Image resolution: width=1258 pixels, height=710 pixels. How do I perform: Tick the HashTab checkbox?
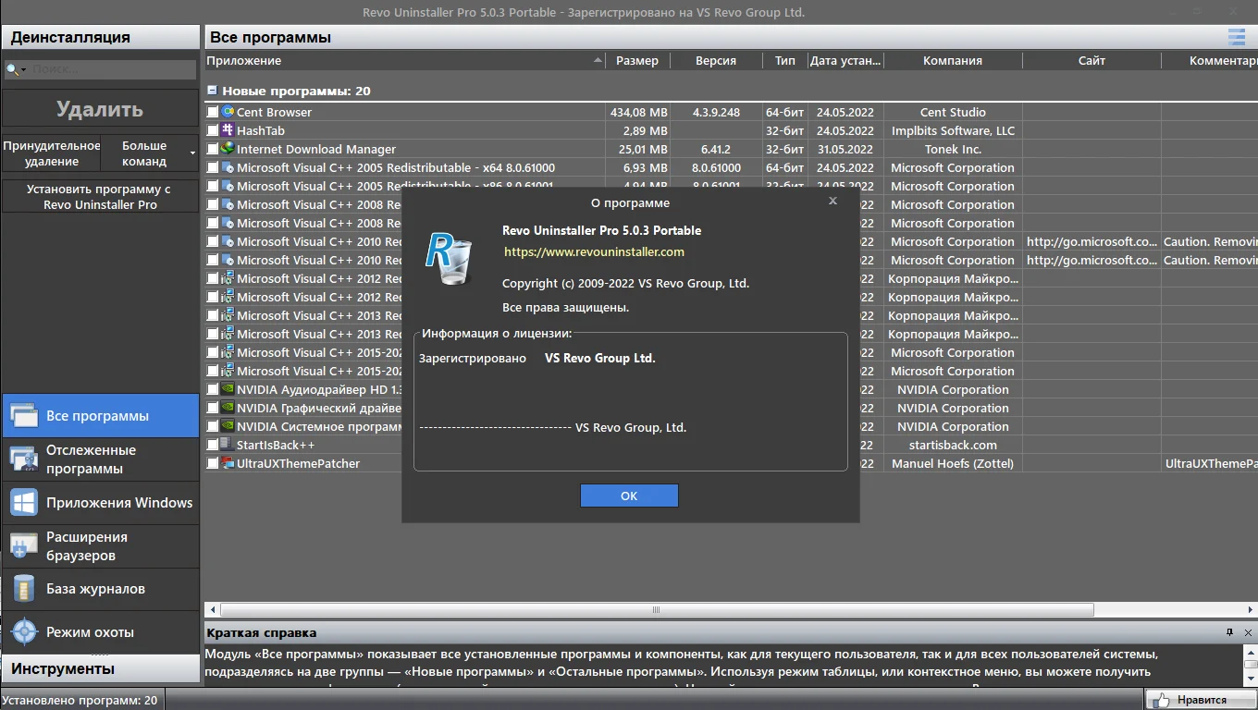213,130
